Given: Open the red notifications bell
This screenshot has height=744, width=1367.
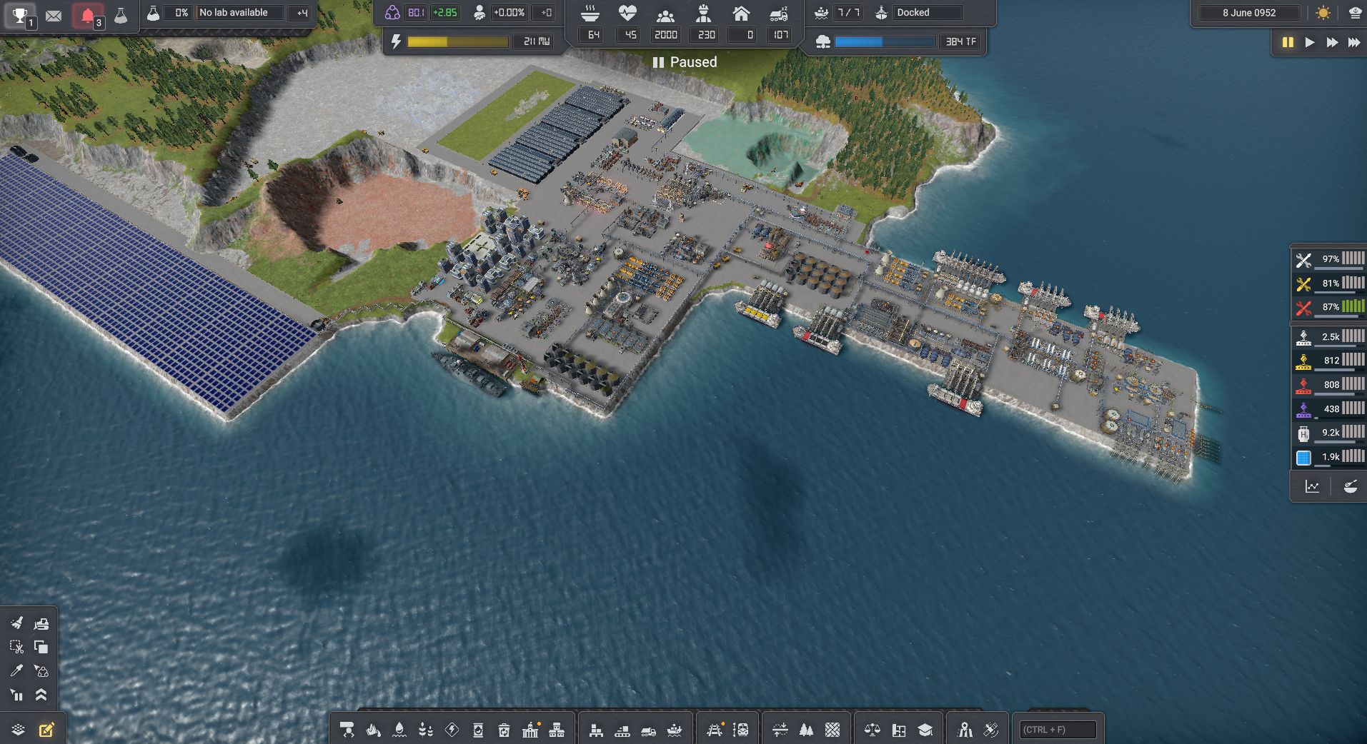Looking at the screenshot, I should [x=88, y=15].
